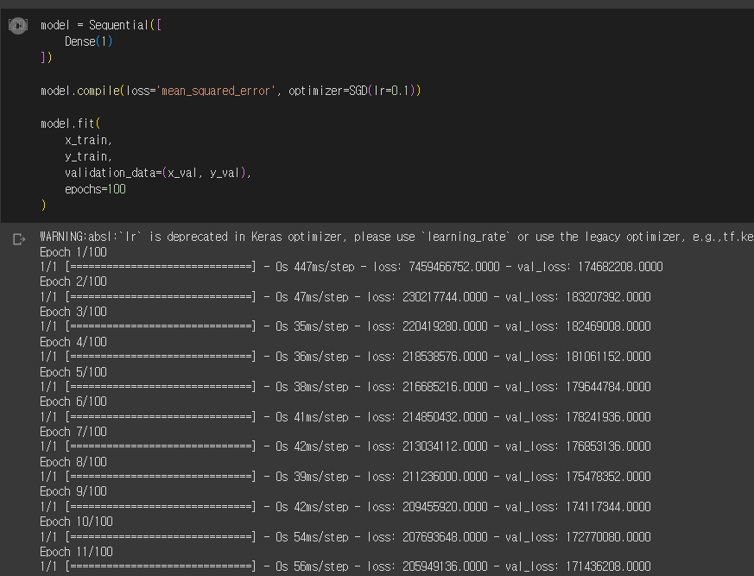Click the val_loss value 174682208.0000
This screenshot has height=576, width=754.
[620, 267]
